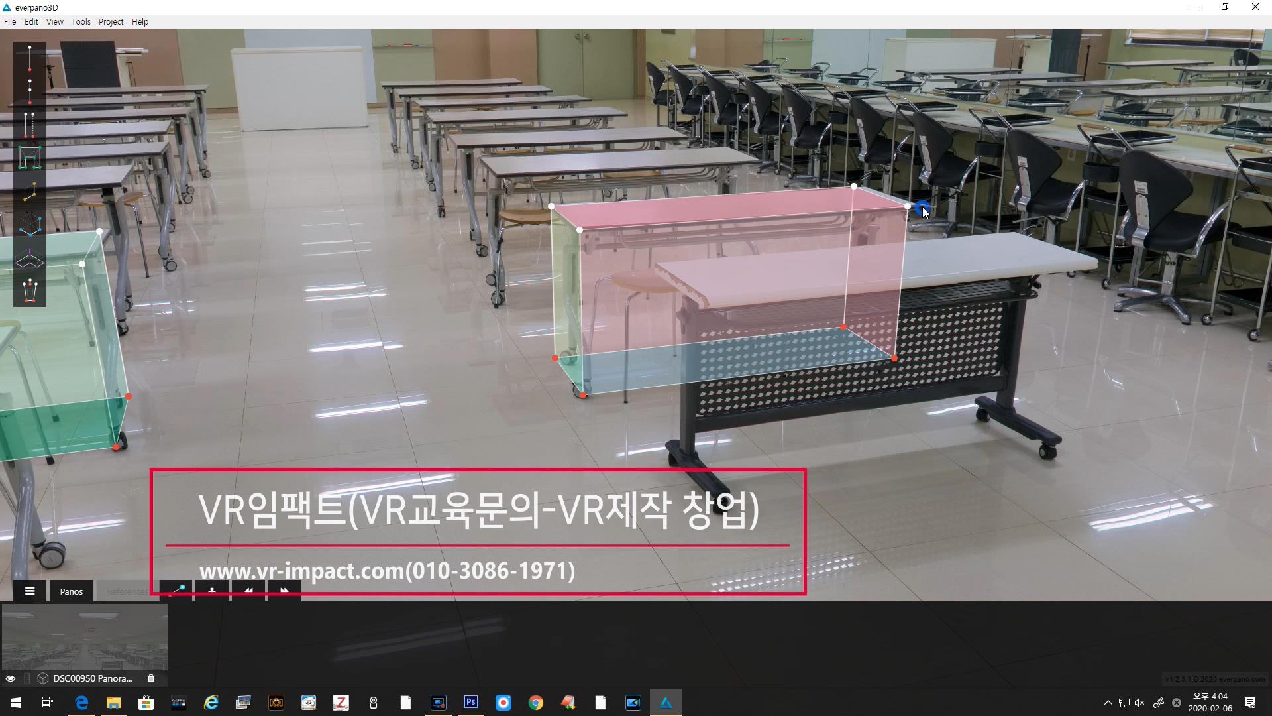Screen dimensions: 1272x716
Task: Switch to the References tab
Action: tap(127, 591)
